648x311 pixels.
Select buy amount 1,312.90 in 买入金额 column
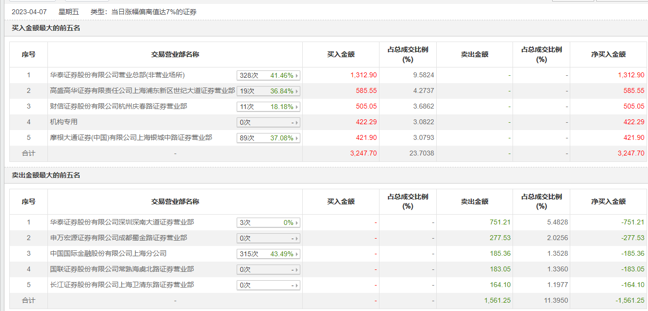click(363, 75)
